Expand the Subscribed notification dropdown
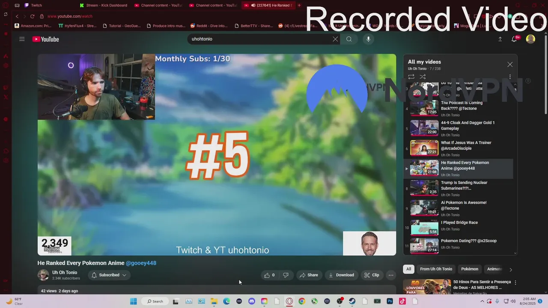 pyautogui.click(x=109, y=275)
